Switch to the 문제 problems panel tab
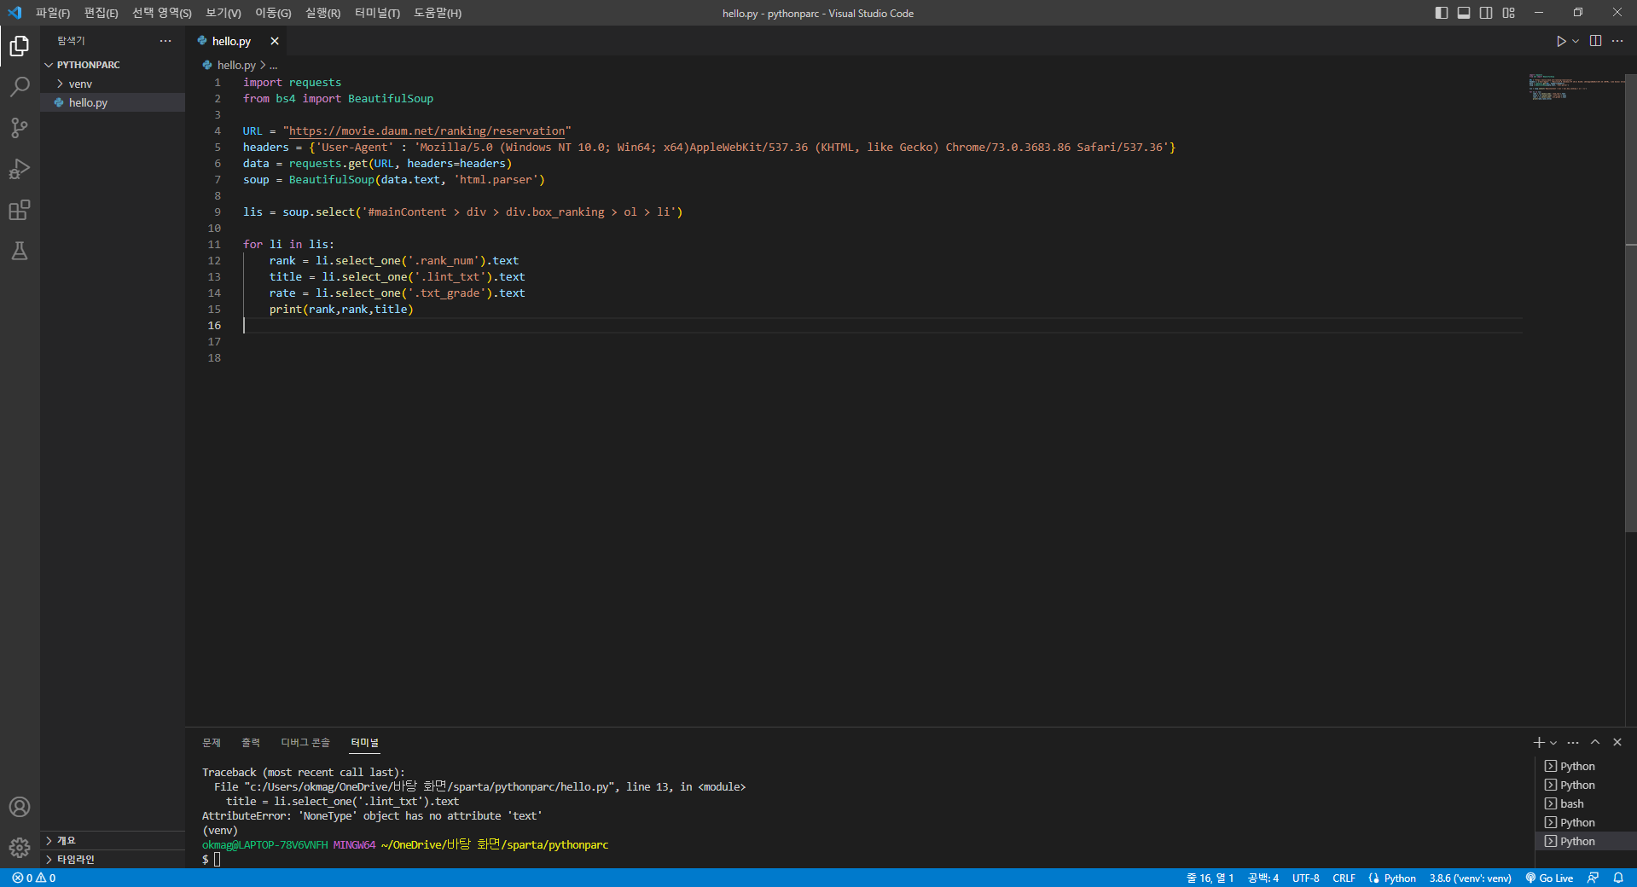Screen dimensions: 1637x887 [x=212, y=743]
